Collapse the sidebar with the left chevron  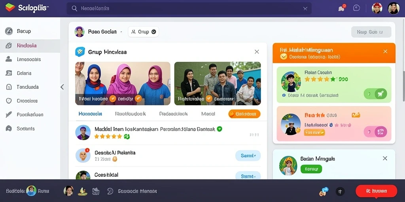pos(62,87)
